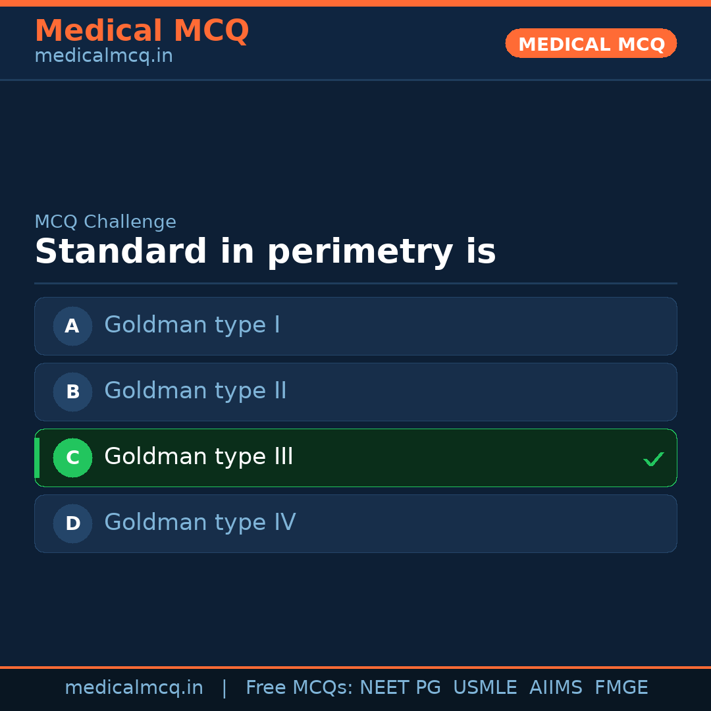Screen dimensions: 711x711
Task: Click the circular B badge icon
Action: [x=72, y=392]
